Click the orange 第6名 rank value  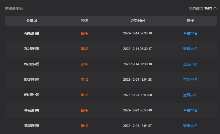(85, 33)
